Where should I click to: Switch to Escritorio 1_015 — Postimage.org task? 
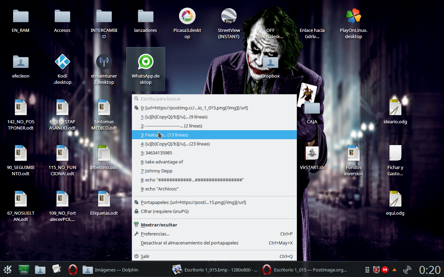click(x=304, y=270)
